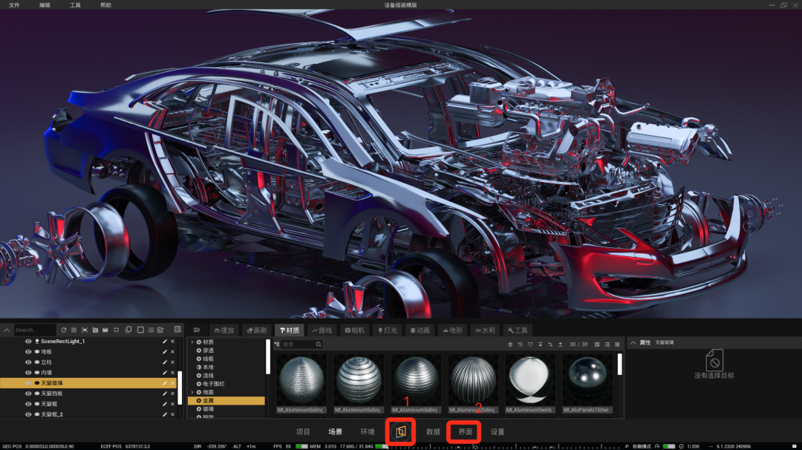802x450 pixels.
Task: Select the ML_AluminiumSwirls material thumbnail
Action: point(530,383)
